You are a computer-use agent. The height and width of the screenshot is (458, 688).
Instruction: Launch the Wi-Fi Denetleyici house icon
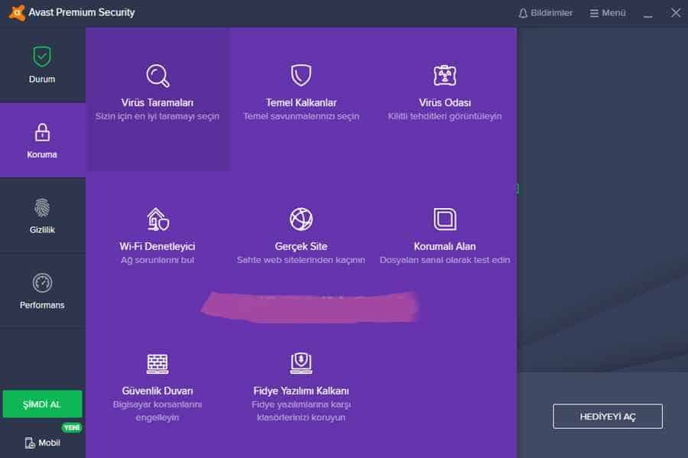pyautogui.click(x=157, y=219)
